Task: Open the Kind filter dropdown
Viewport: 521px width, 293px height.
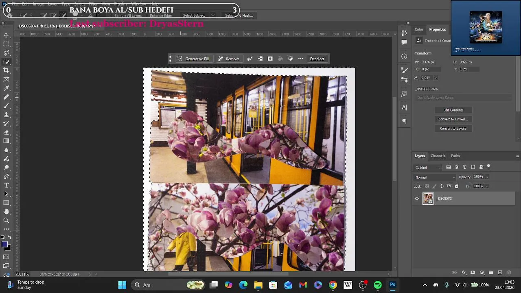Action: pyautogui.click(x=428, y=168)
